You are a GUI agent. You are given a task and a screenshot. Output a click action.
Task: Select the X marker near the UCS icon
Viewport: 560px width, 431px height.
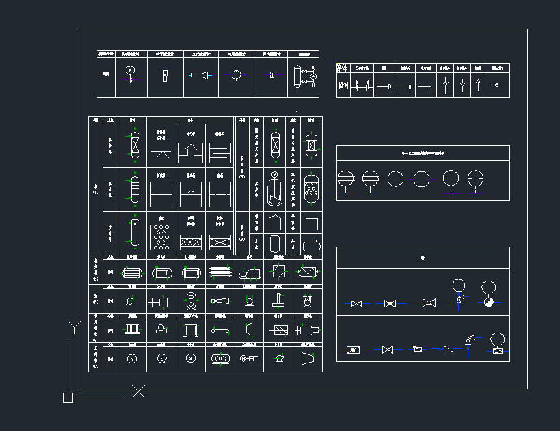pos(139,391)
